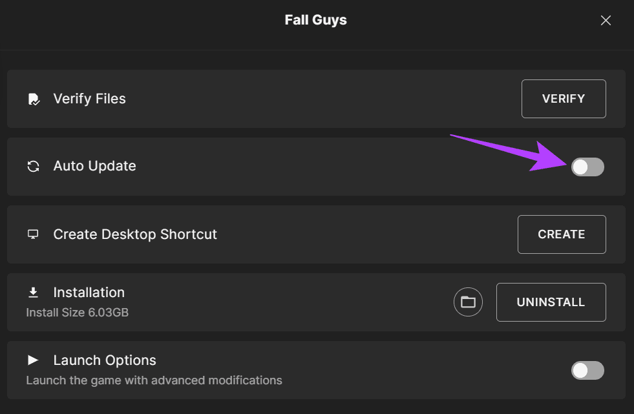Screen dimensions: 634x414
Task: Click the Fall Guys dialog title
Action: (315, 20)
